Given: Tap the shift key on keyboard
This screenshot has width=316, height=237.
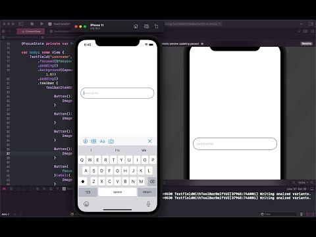Looking at the screenshot, I should 83,182.
